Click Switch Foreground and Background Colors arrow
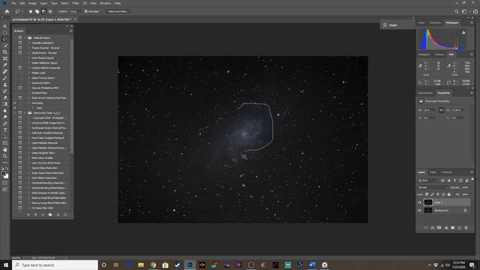This screenshot has width=480, height=270. pyautogui.click(x=7, y=169)
